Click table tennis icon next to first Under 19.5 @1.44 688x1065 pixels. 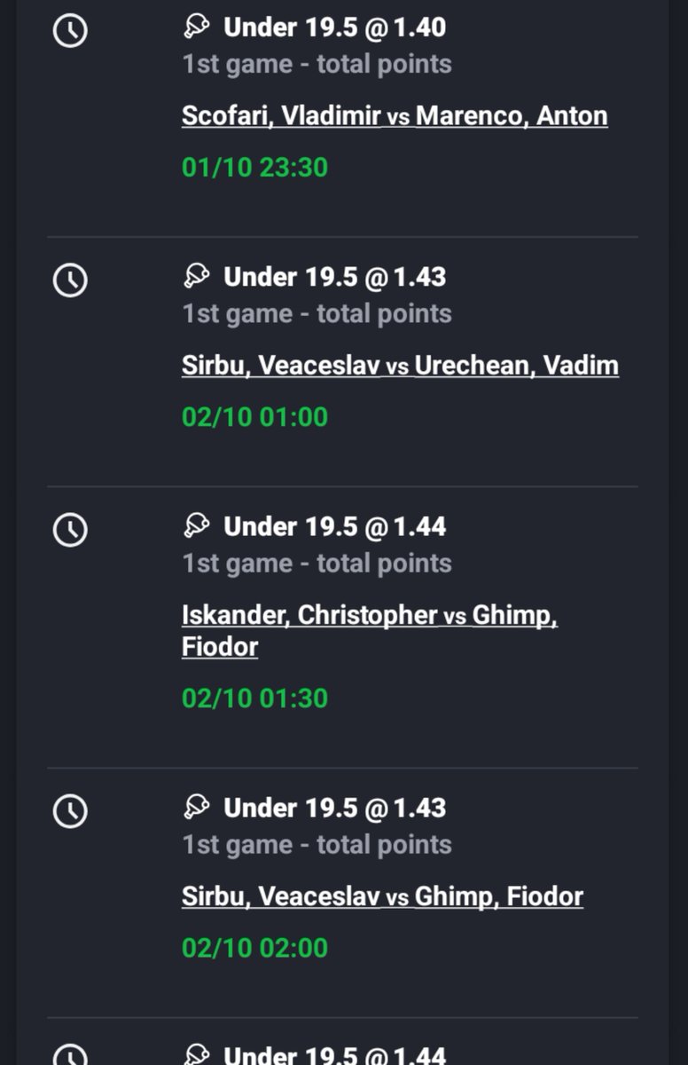pos(196,525)
